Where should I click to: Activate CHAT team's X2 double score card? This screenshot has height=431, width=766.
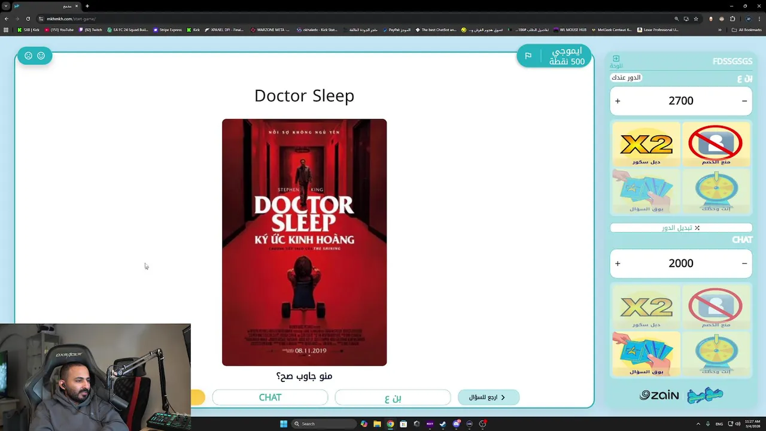[646, 307]
